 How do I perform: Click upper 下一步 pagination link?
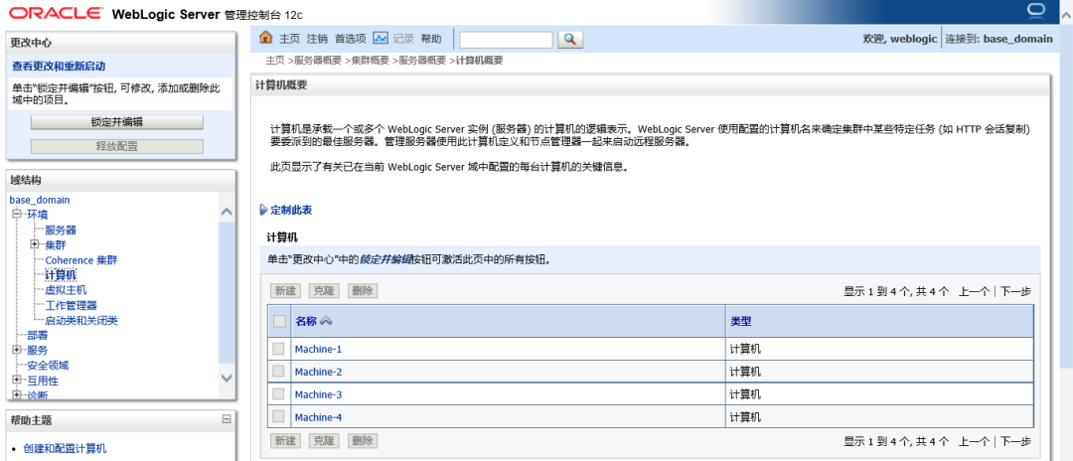[1015, 291]
